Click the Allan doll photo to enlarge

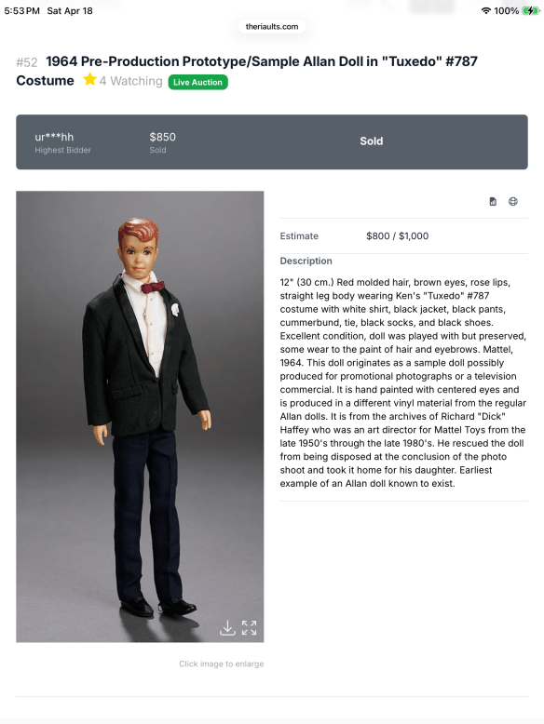[140, 417]
